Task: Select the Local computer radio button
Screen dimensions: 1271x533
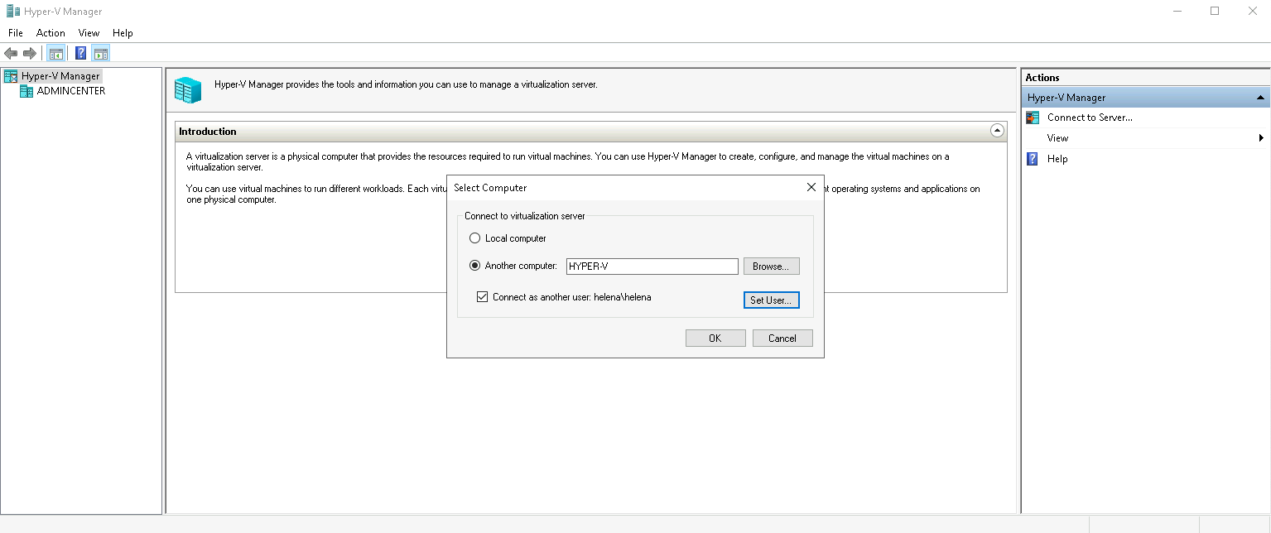Action: pyautogui.click(x=474, y=238)
